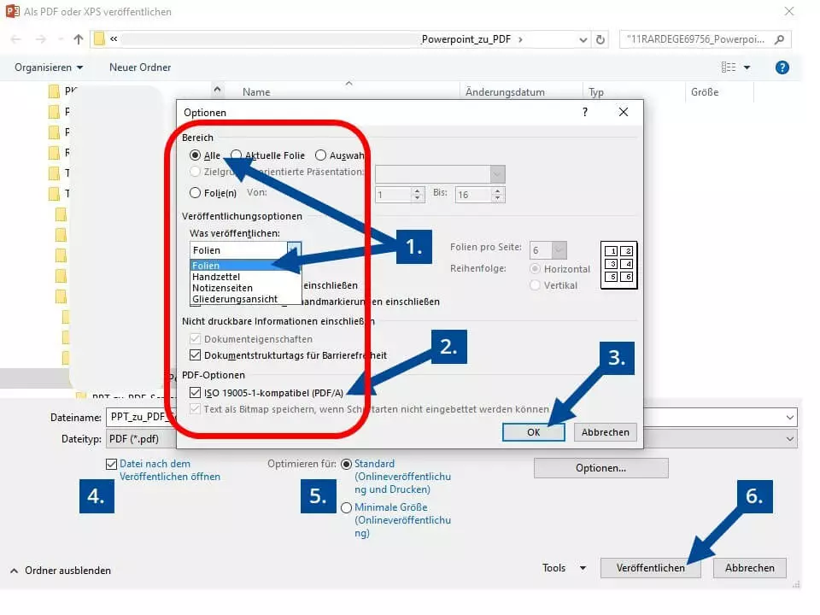
Task: Click OK in Optionen dialog
Action: point(533,432)
